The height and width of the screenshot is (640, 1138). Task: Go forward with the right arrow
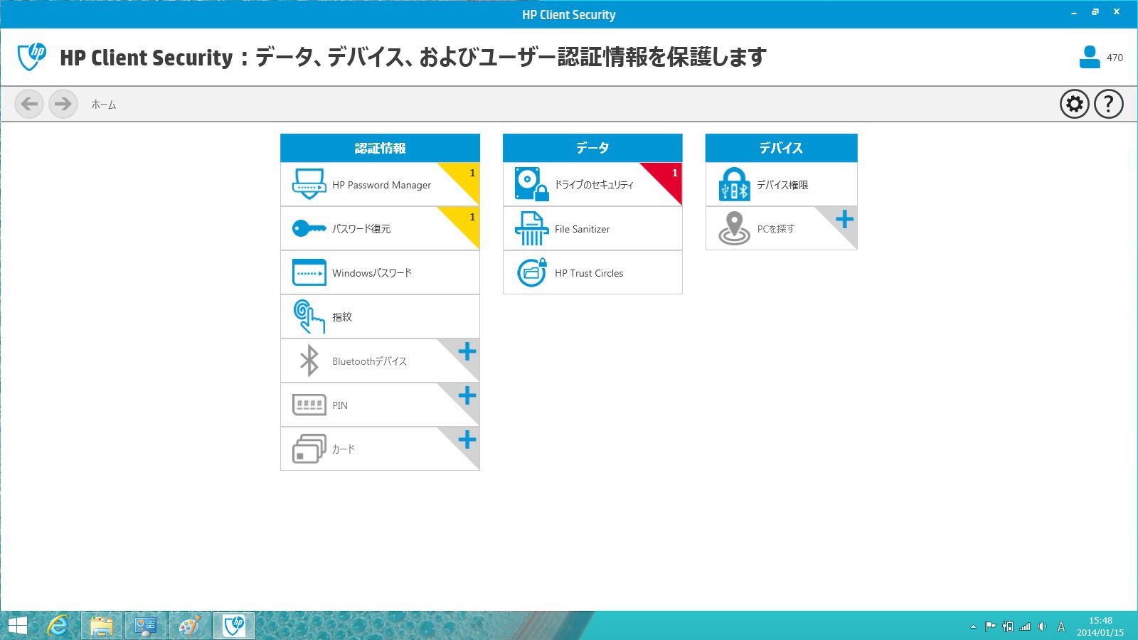[63, 104]
